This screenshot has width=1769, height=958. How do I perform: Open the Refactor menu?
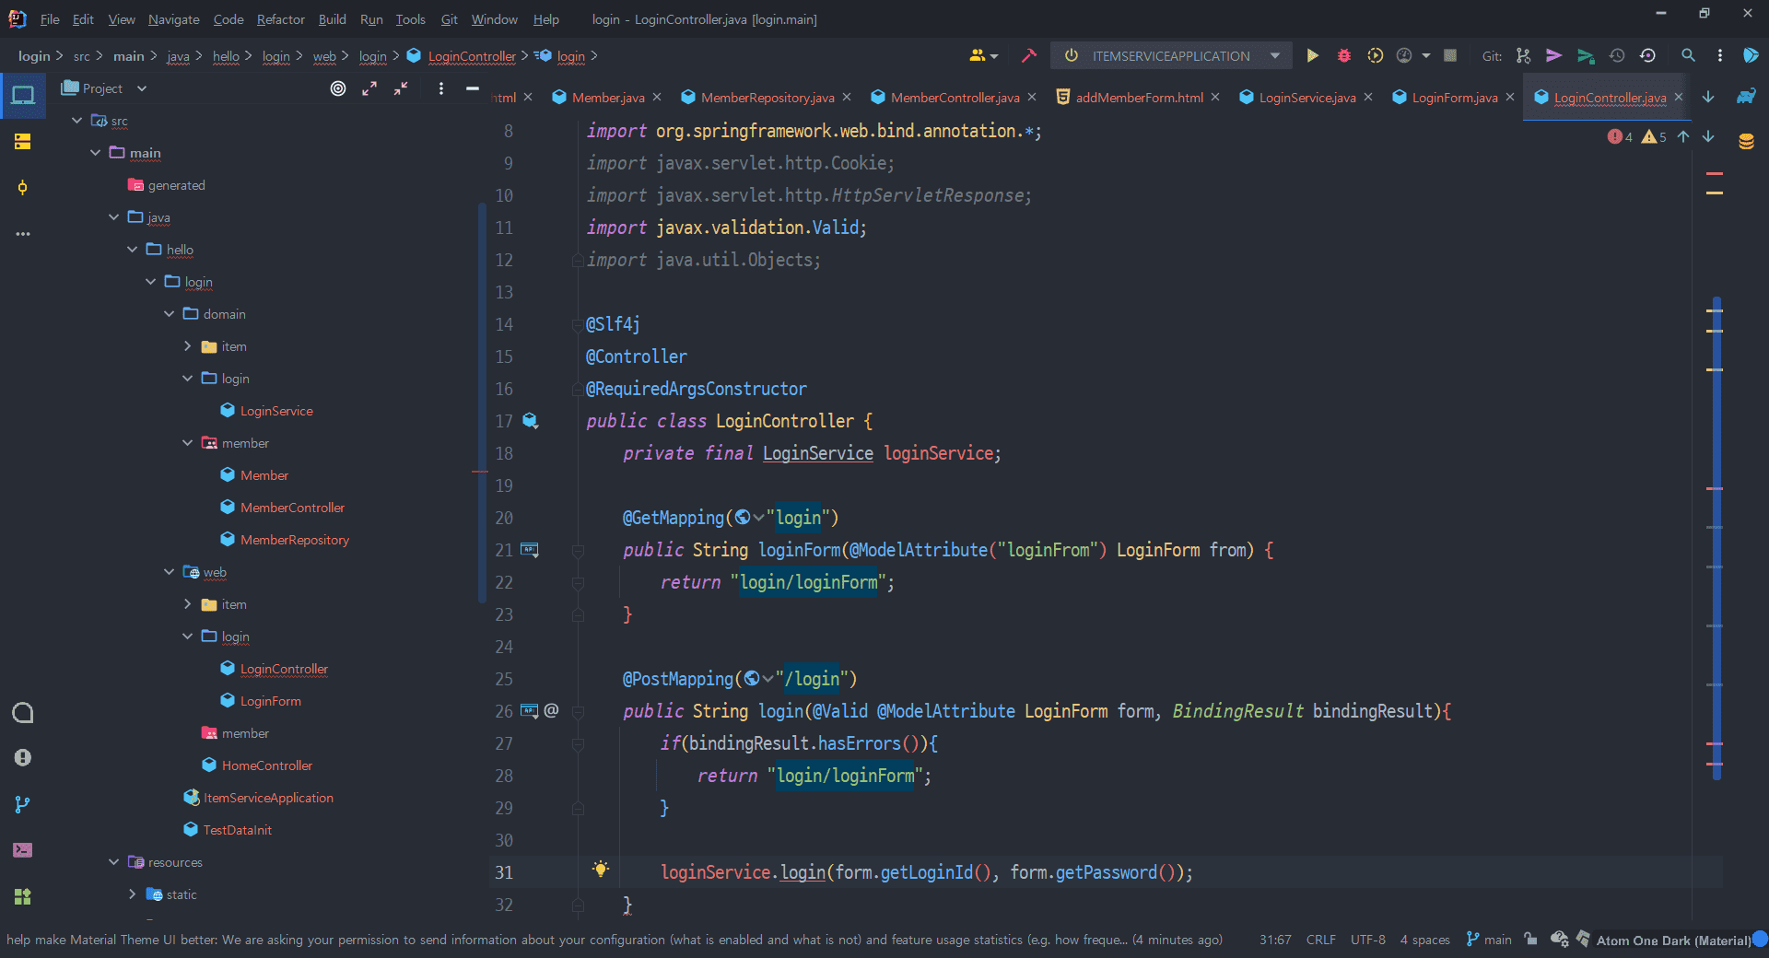280,19
